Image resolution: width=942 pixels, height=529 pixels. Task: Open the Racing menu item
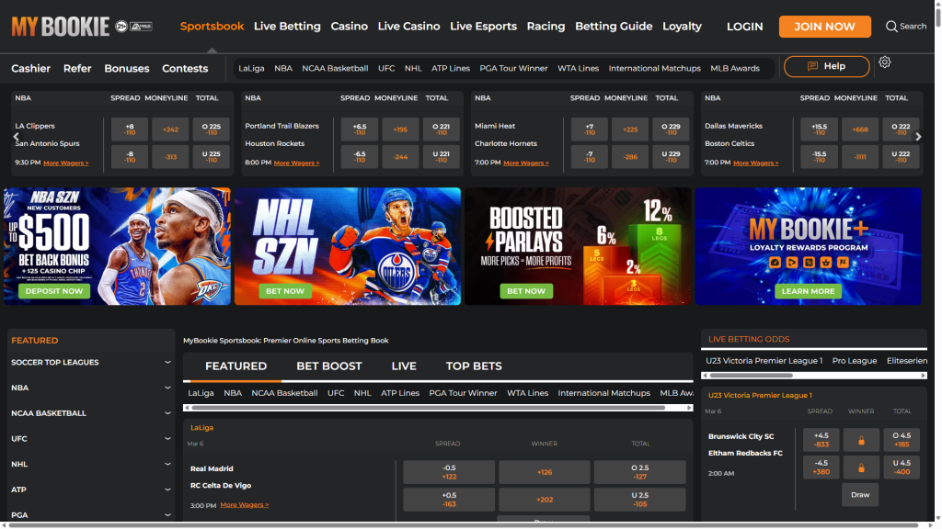click(546, 26)
